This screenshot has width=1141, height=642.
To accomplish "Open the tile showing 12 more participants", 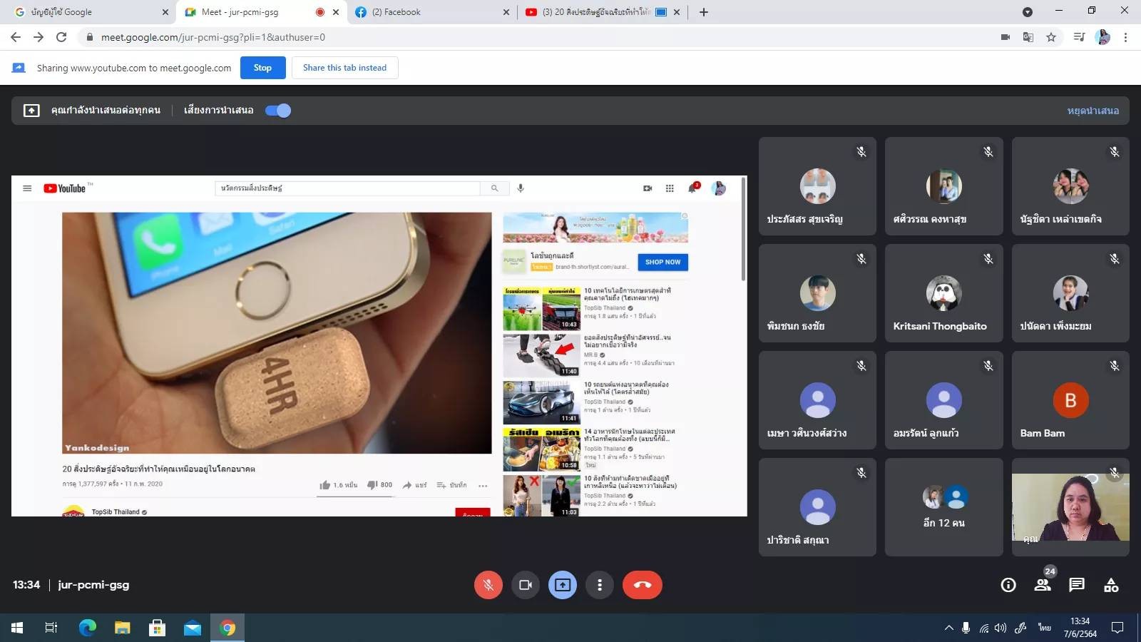I will coord(943,507).
